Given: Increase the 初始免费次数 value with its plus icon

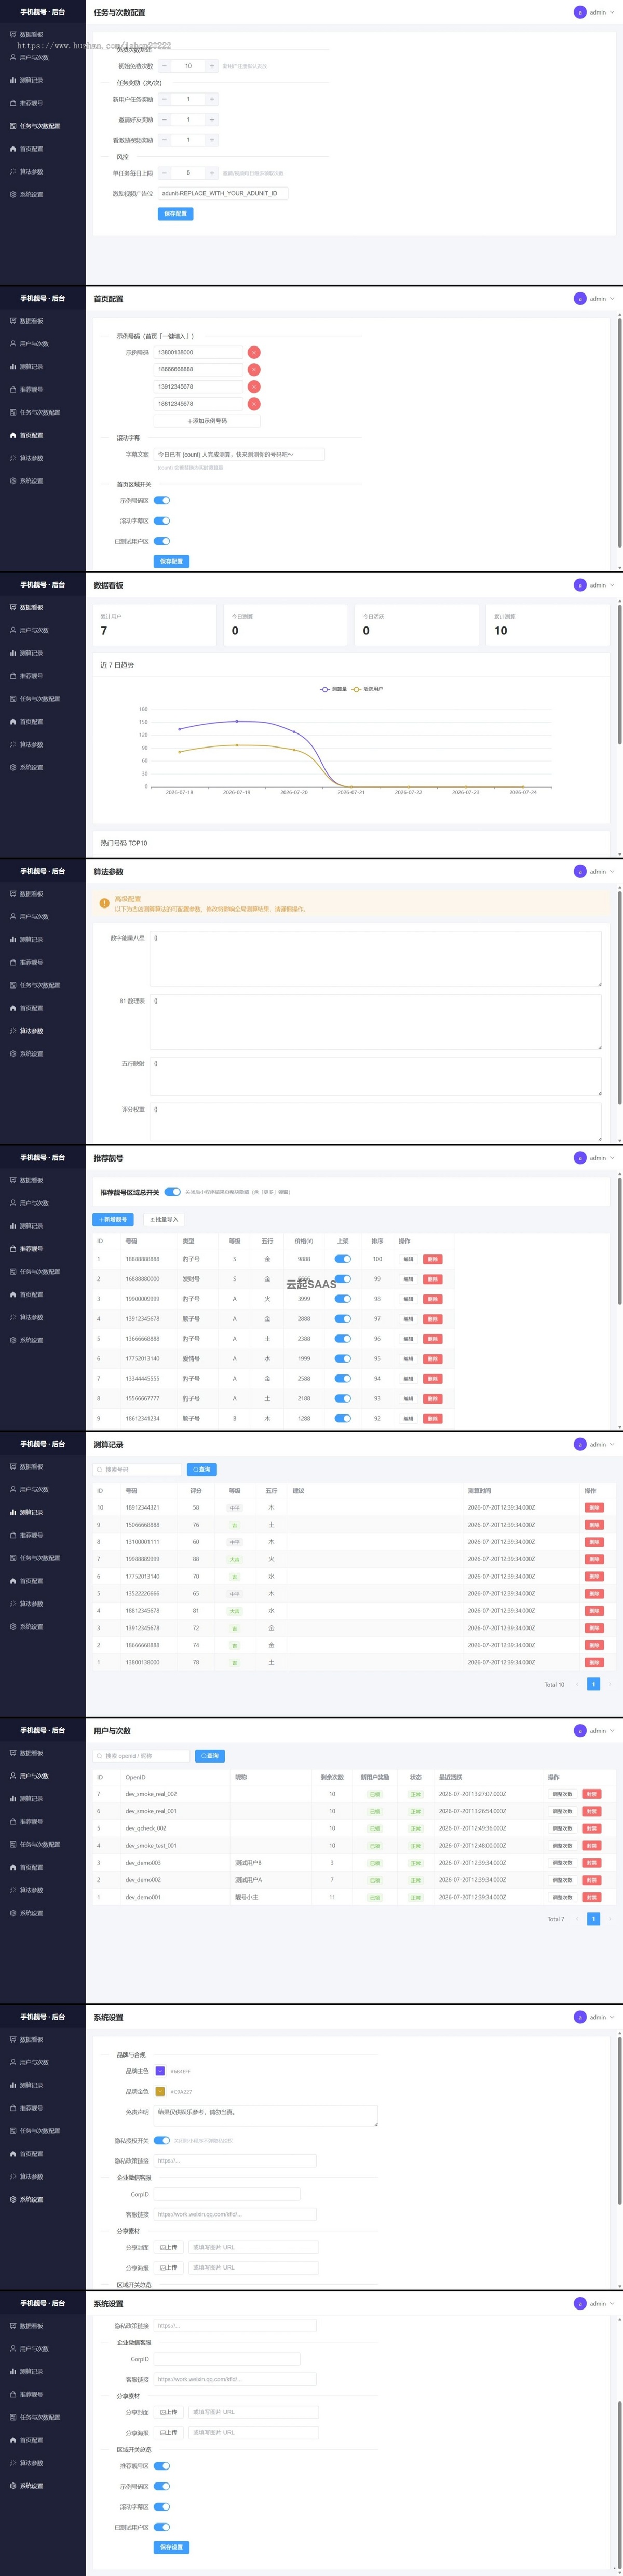Looking at the screenshot, I should 212,66.
